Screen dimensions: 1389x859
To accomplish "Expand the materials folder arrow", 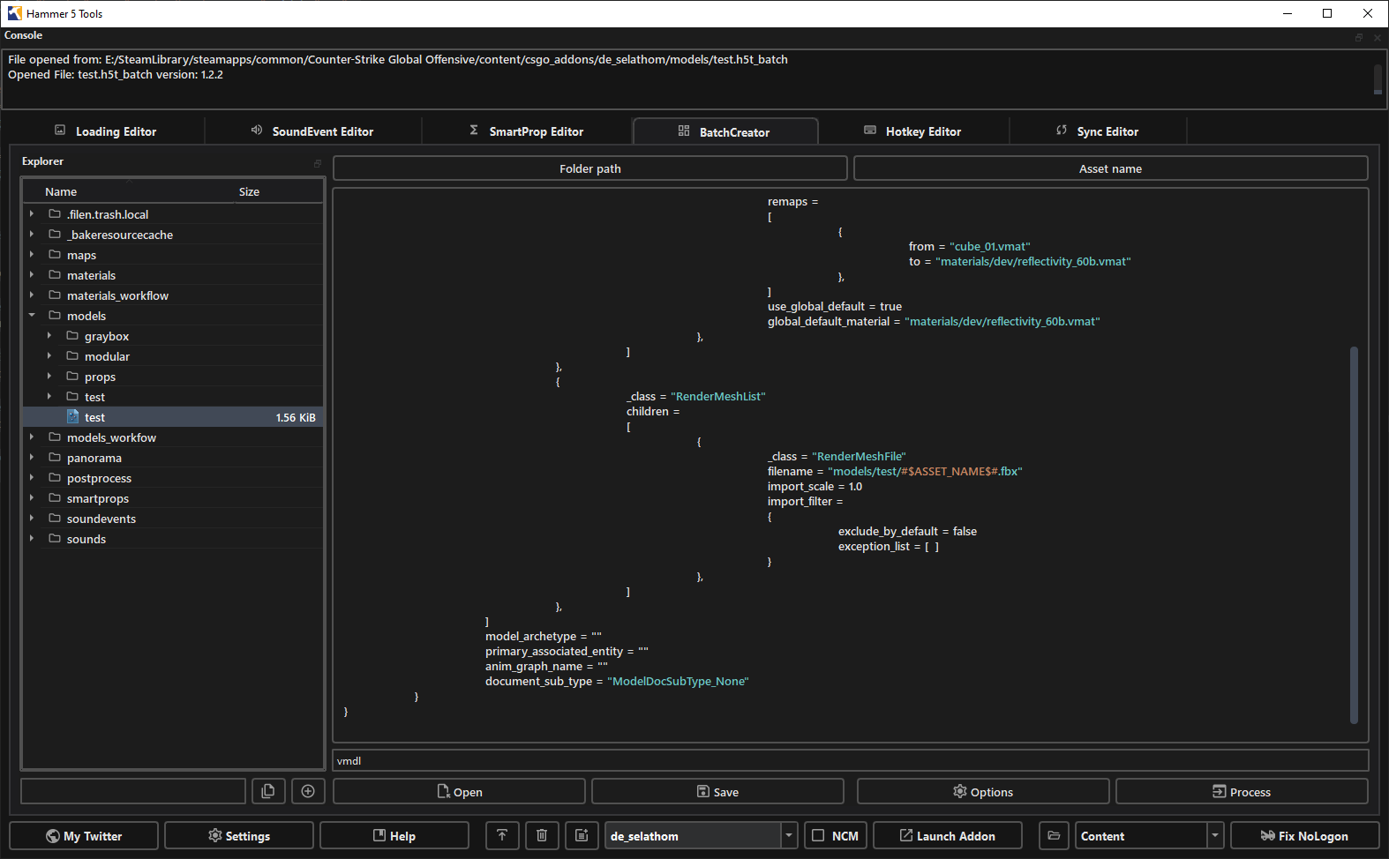I will tap(32, 274).
